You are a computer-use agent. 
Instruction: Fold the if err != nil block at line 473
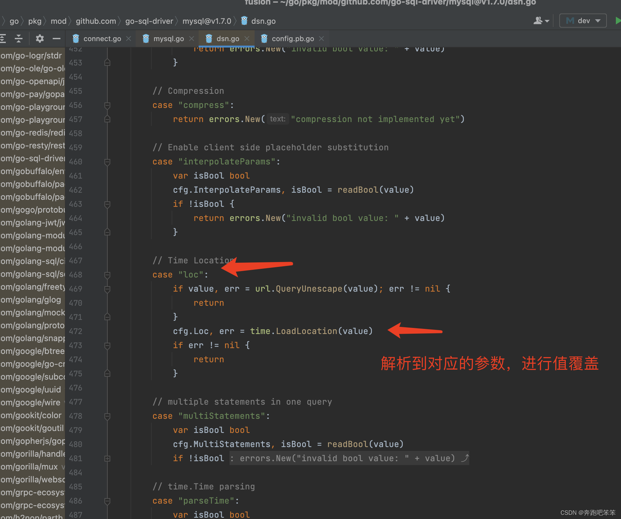(107, 346)
